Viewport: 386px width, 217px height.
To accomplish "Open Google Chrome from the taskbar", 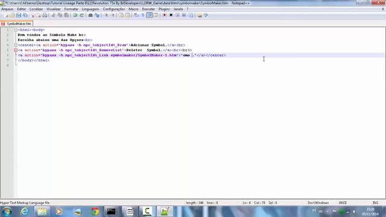I will pos(95,212).
